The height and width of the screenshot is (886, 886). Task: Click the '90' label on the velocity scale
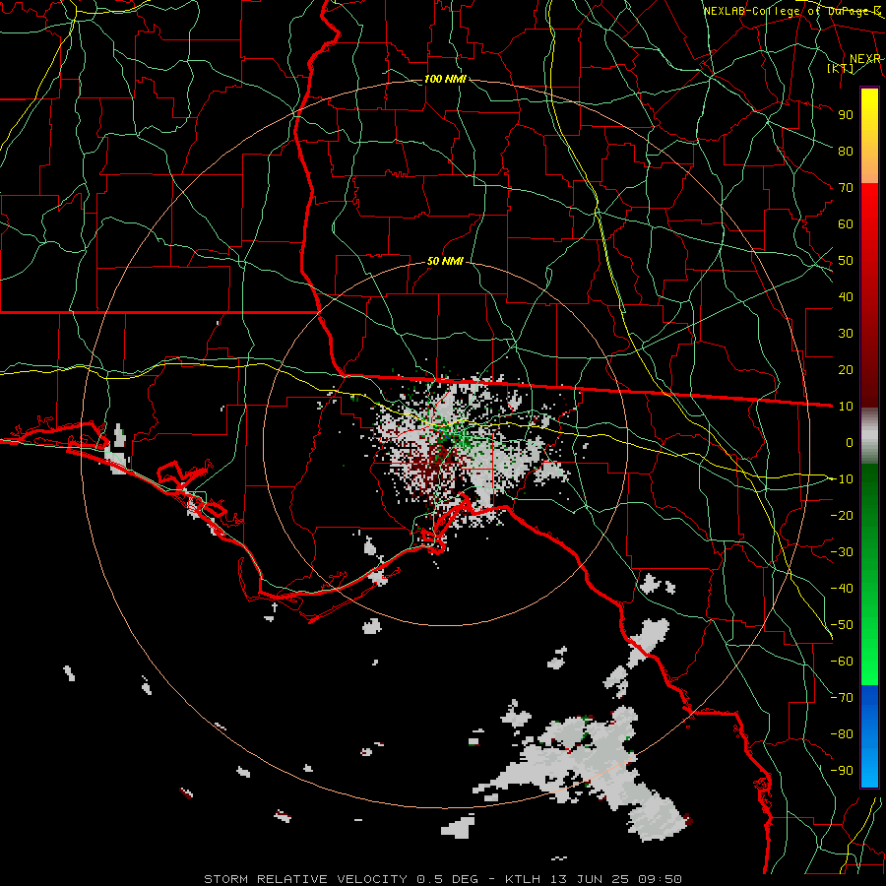click(846, 115)
